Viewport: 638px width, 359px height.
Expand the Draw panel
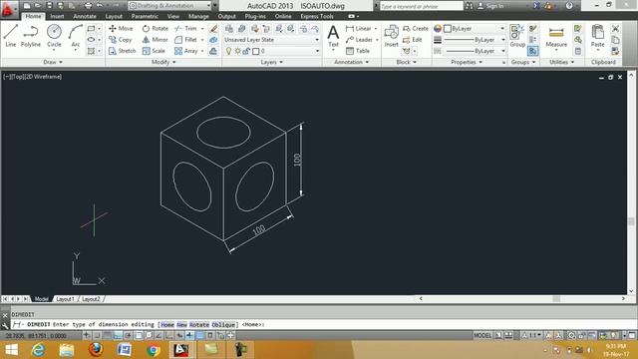pyautogui.click(x=53, y=62)
